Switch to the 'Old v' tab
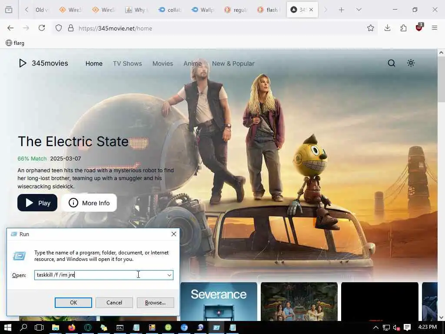445x334 pixels. 42,10
